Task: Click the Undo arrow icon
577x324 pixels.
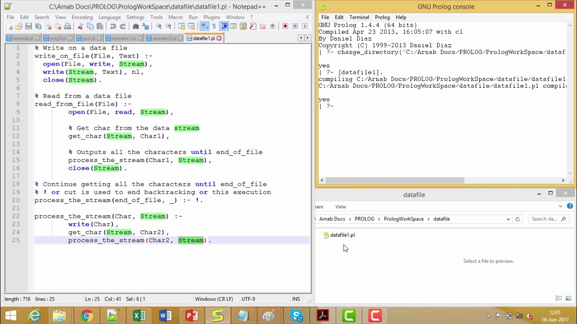Action: pyautogui.click(x=113, y=27)
